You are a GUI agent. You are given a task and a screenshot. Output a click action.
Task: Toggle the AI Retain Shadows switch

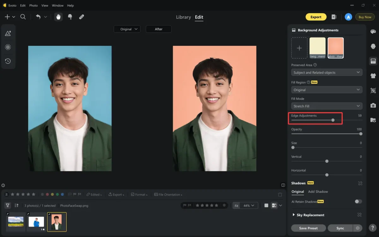(358, 202)
